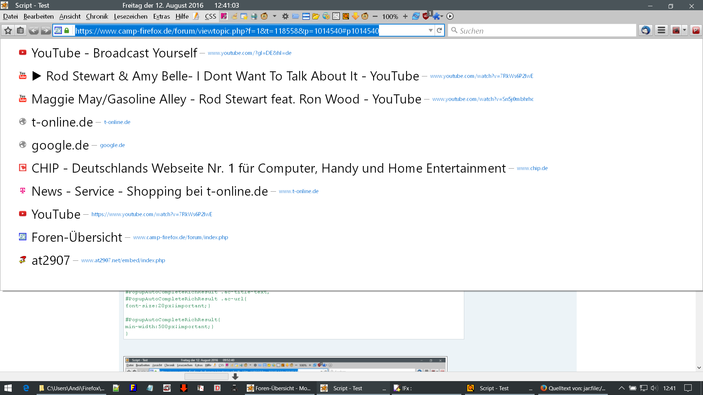Click the uBlock shield icon

(x=425, y=16)
